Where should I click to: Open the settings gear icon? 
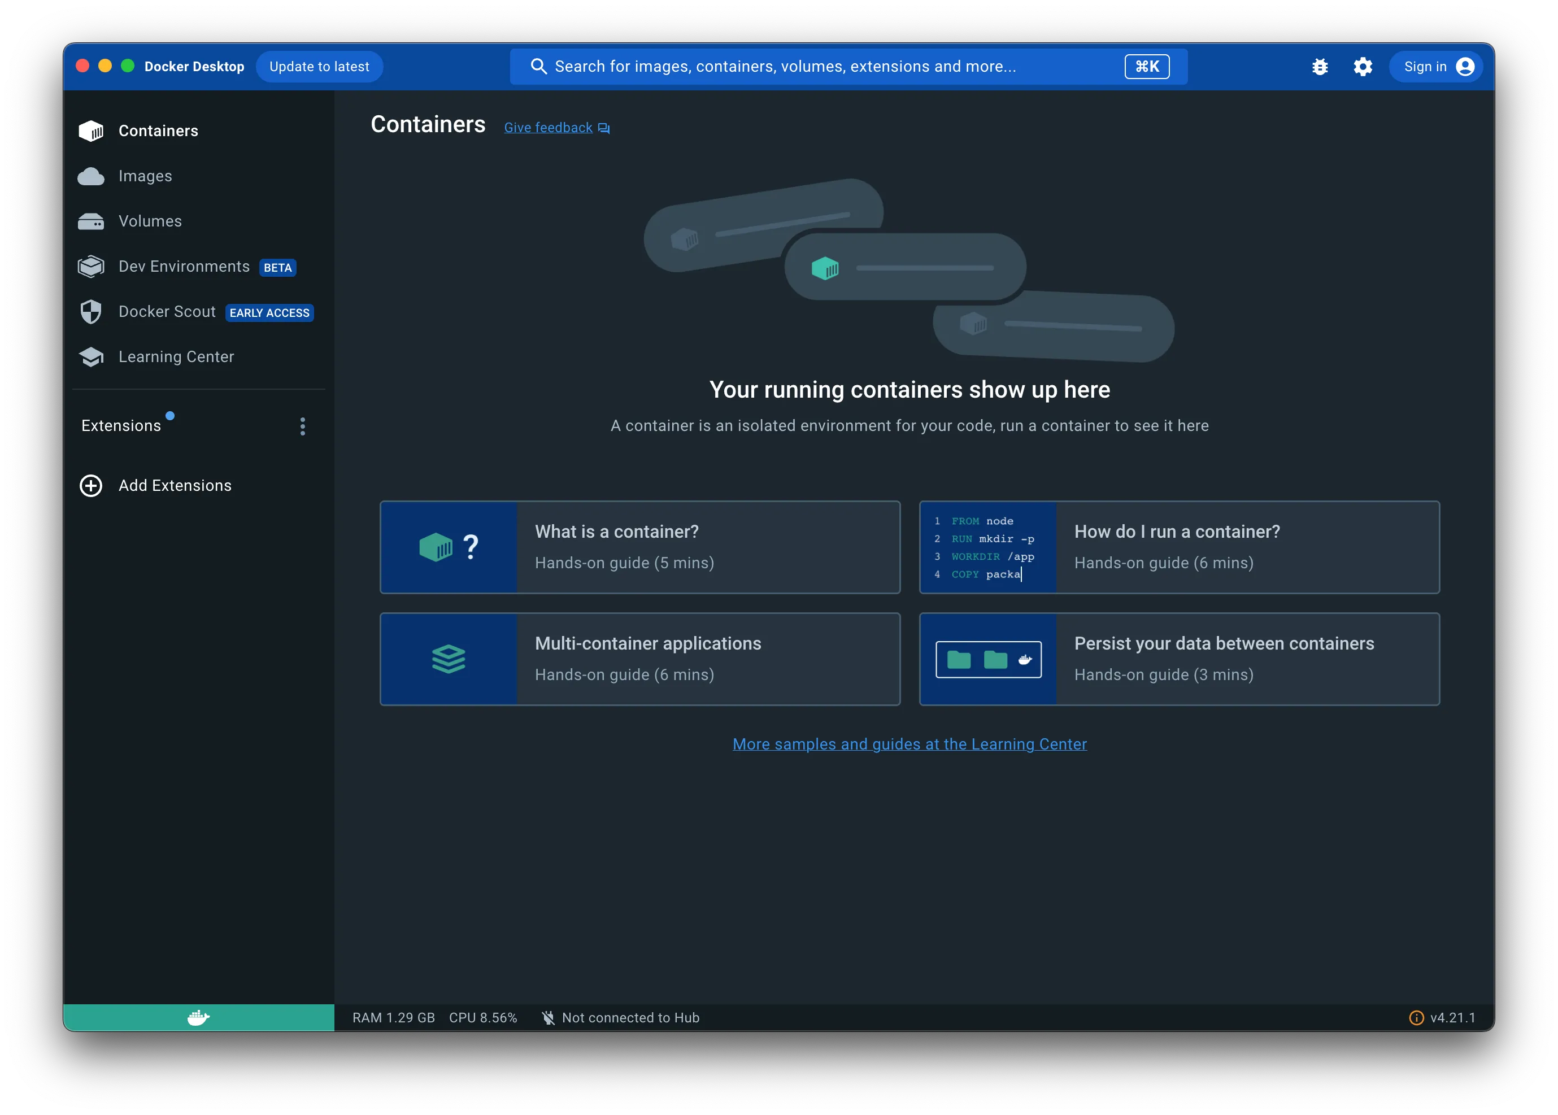1363,67
